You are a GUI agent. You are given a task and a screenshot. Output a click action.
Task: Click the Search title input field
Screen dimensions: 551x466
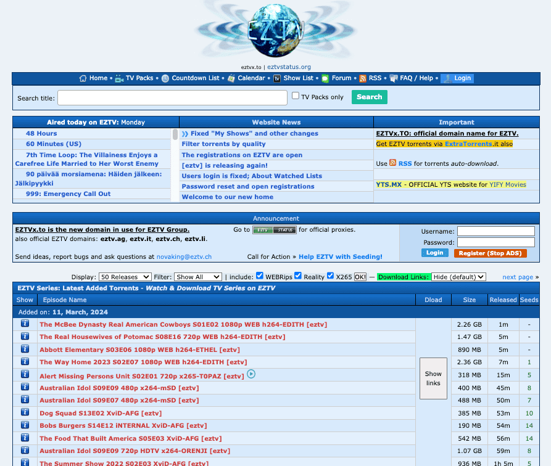(173, 97)
